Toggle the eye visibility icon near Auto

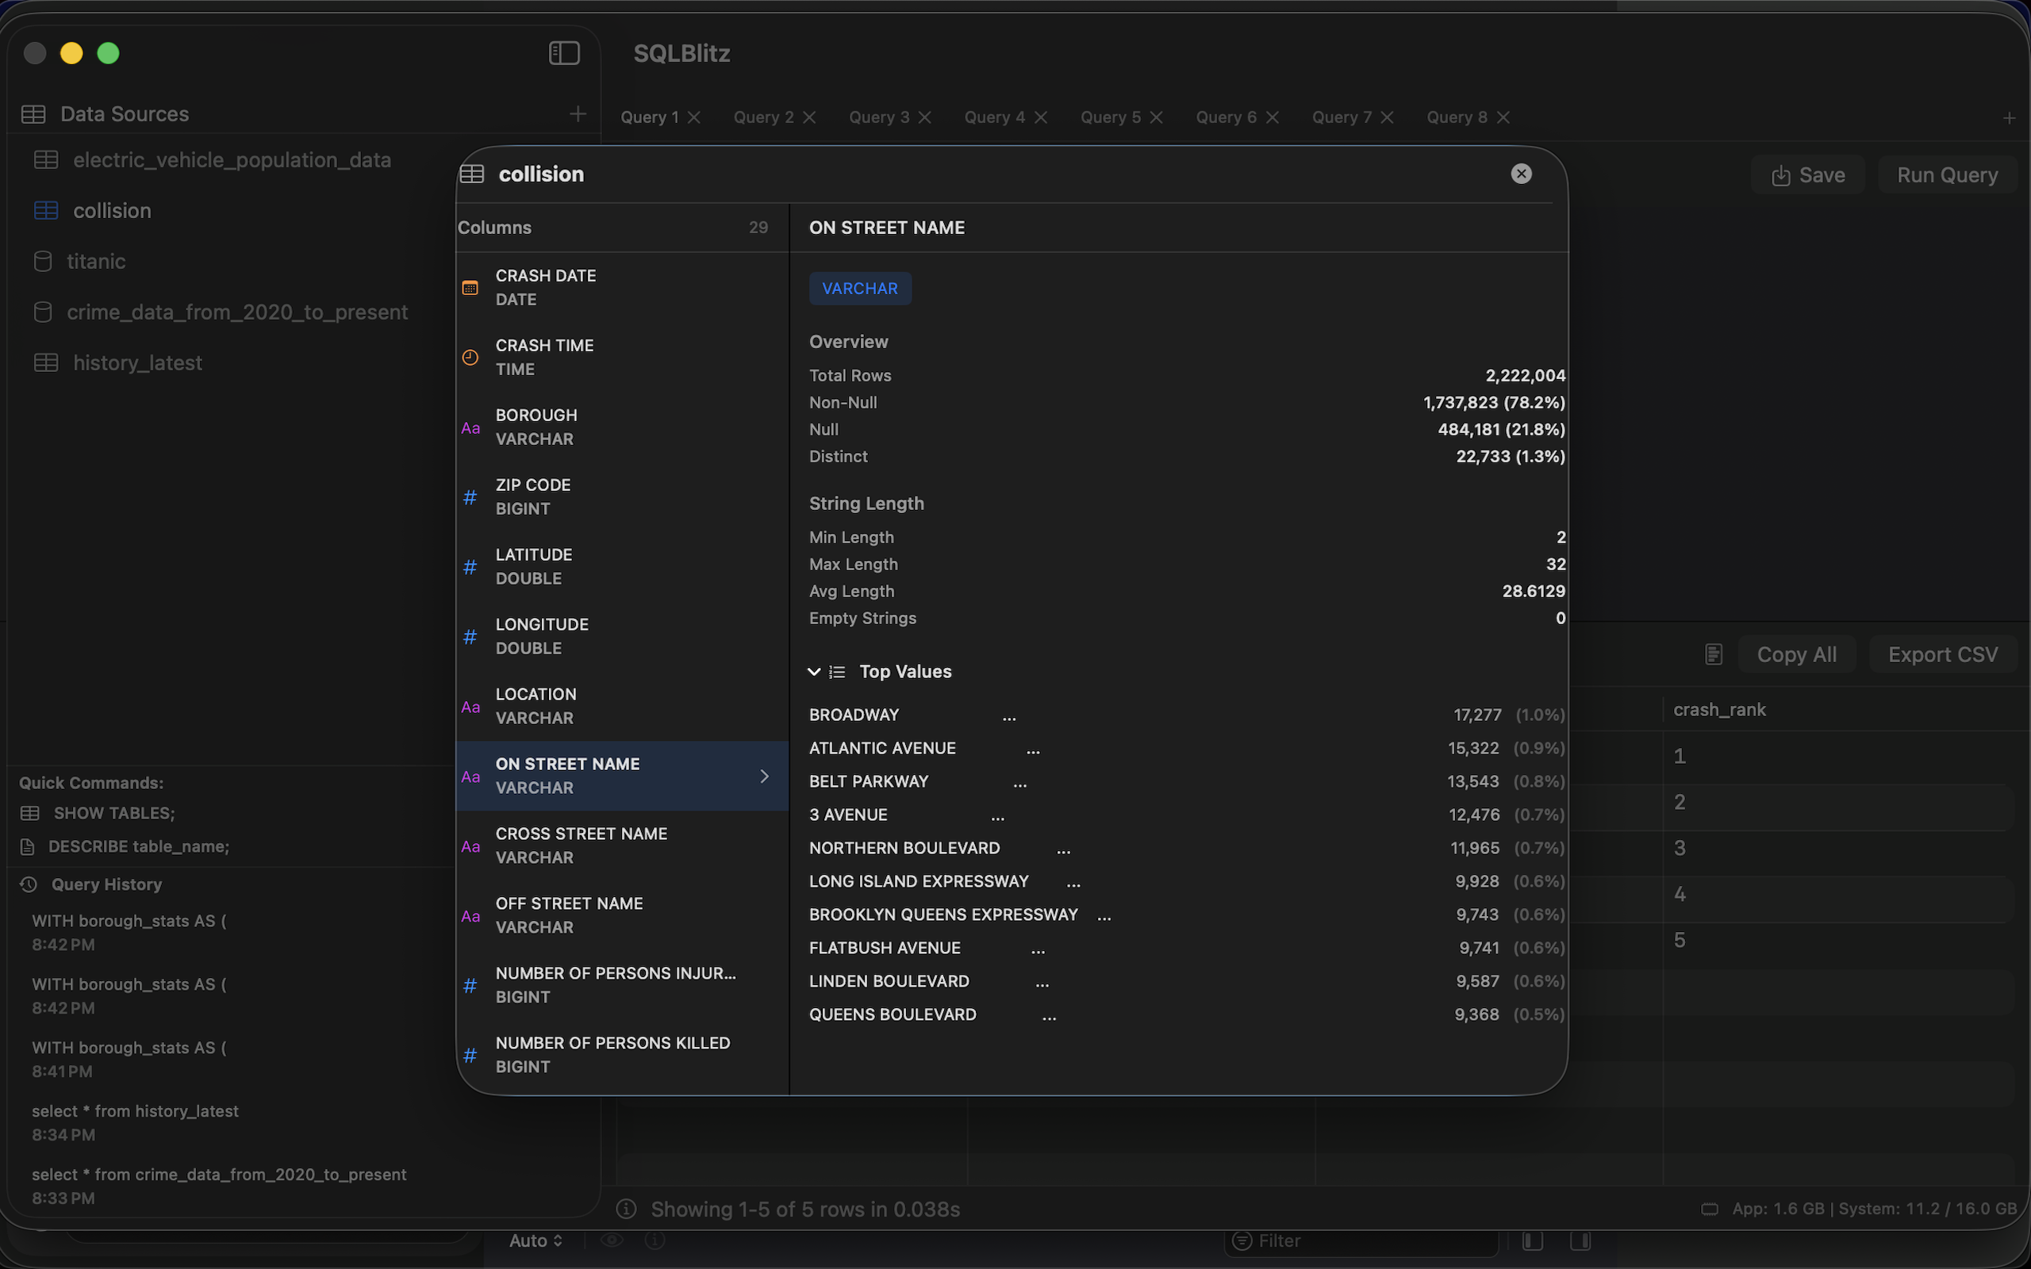612,1240
